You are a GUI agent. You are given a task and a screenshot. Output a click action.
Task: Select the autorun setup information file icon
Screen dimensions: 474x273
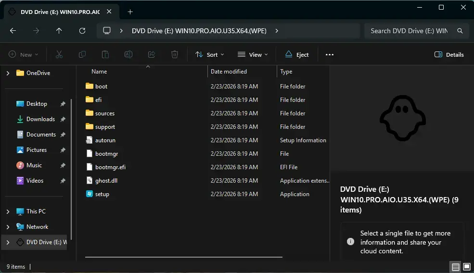[89, 140]
